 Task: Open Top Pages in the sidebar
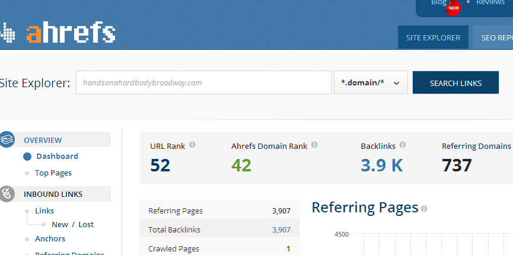(53, 173)
